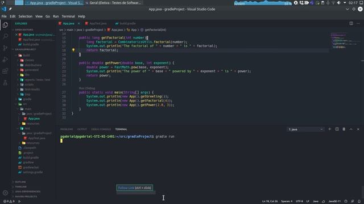364x204 pixels.
Task: Maximize the terminal panel with the chevron-up icon
Action: tap(351, 129)
